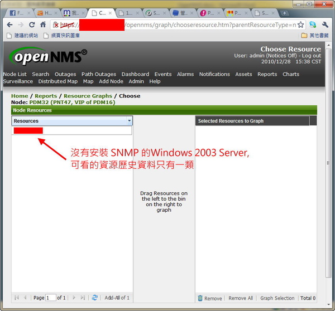This screenshot has width=335, height=311.
Task: Click Home breadcrumb link
Action: click(20, 96)
